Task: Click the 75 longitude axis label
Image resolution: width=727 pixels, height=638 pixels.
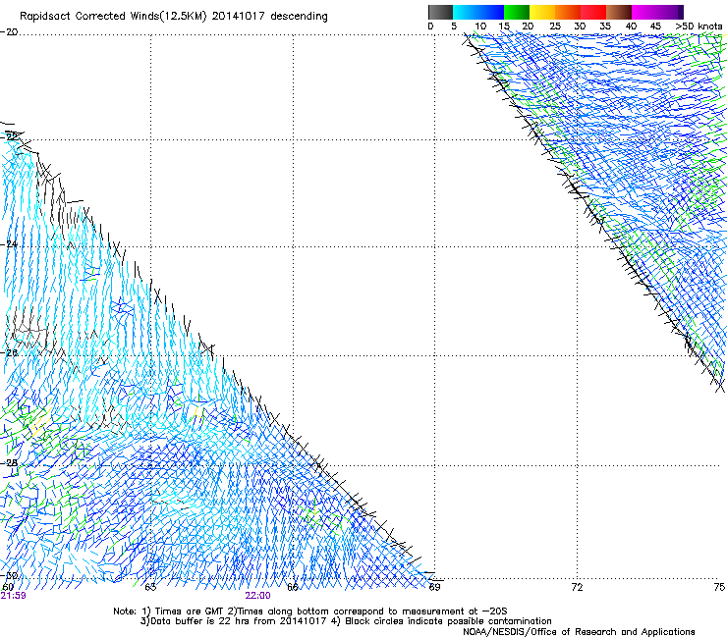Action: coord(719,587)
